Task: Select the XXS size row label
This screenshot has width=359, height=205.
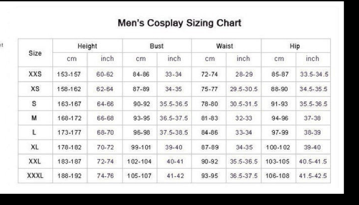Action: pos(35,74)
